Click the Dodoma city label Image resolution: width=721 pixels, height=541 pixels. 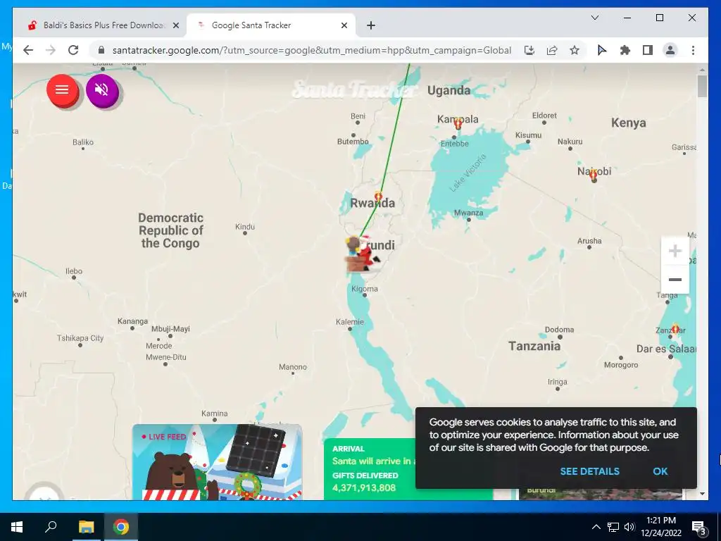click(559, 330)
